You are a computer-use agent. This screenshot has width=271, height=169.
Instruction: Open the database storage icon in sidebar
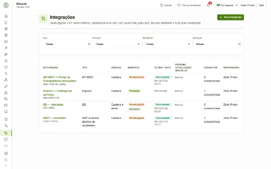6,153
